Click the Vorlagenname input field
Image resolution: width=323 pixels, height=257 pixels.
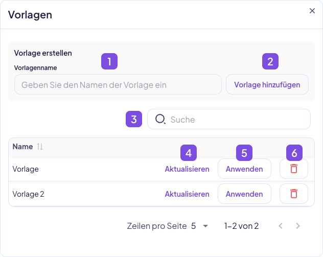[x=118, y=84]
